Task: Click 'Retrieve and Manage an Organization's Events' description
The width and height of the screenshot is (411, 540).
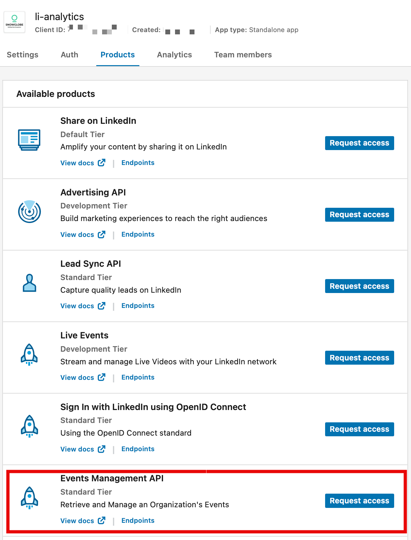Action: (145, 505)
